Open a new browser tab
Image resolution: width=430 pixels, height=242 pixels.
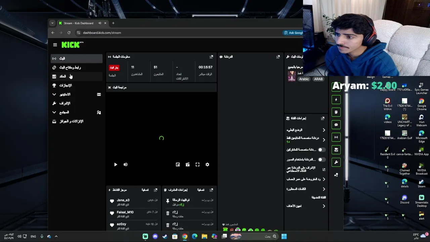coord(113,23)
